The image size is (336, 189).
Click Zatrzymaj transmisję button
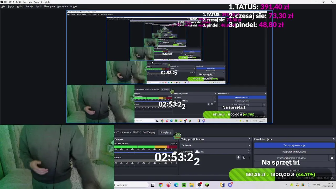coord(294,145)
